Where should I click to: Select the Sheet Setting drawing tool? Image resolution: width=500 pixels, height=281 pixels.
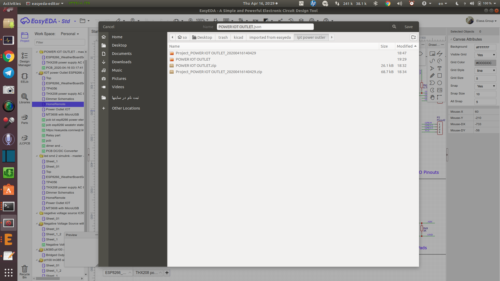432,54
